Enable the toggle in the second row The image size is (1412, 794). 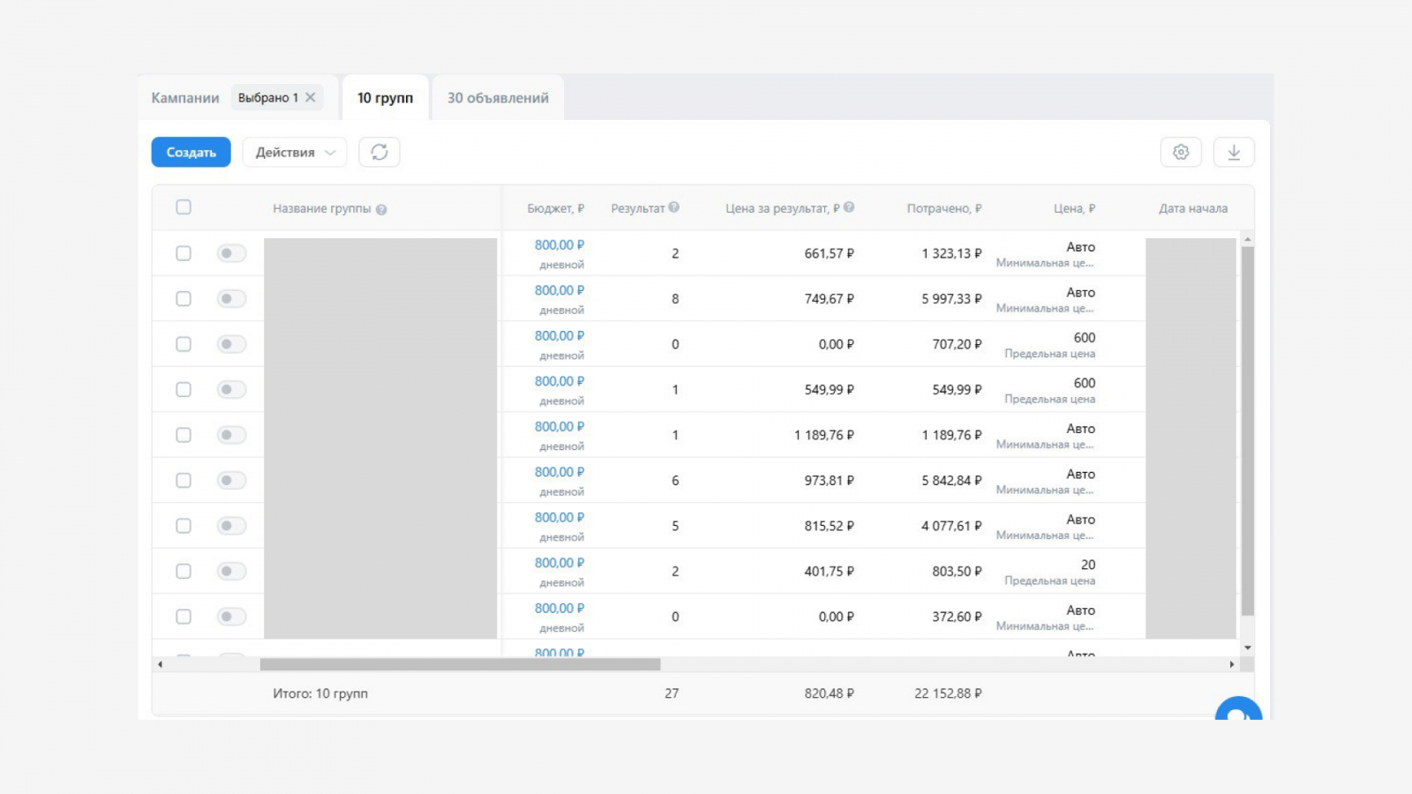pyautogui.click(x=231, y=299)
